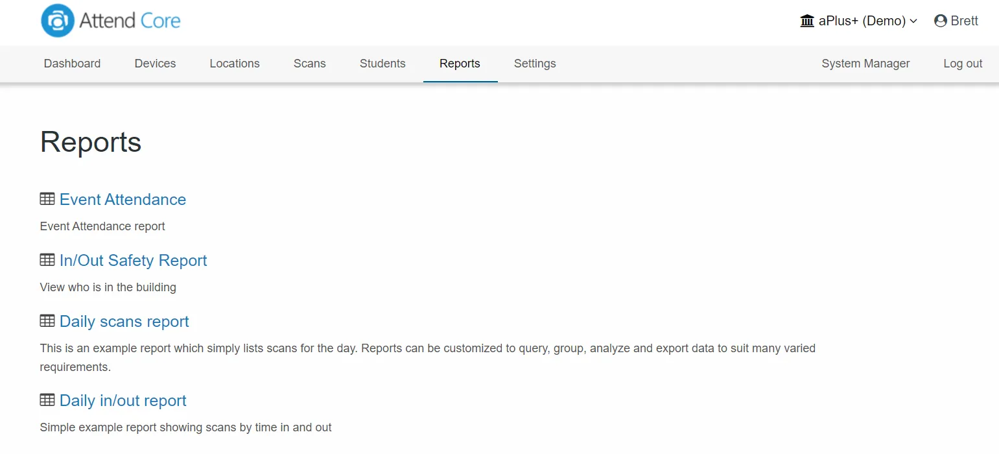
Task: Click the Attend Core camera logo icon
Action: 57,21
